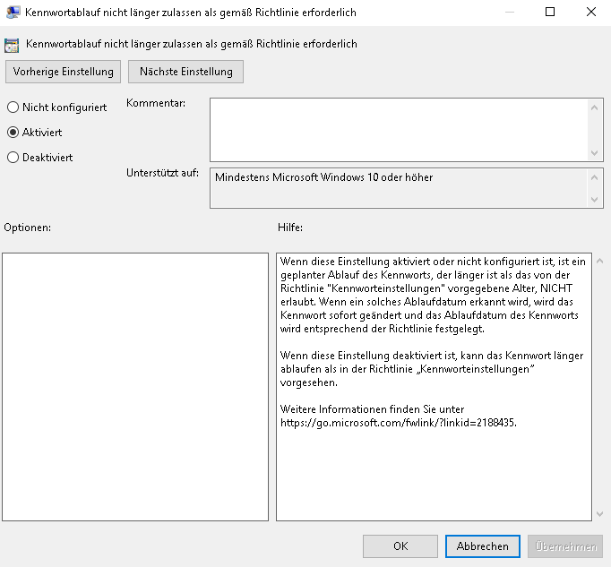Click the 'Unterstützt auf' scroll up arrow
Viewport: 611px width, 567px height.
tap(598, 176)
